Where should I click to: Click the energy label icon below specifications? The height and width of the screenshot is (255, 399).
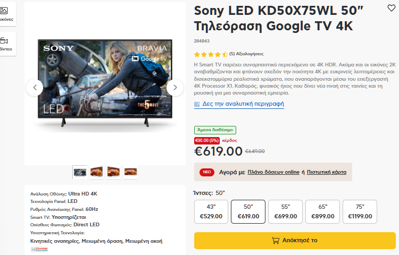pyautogui.click(x=39, y=249)
